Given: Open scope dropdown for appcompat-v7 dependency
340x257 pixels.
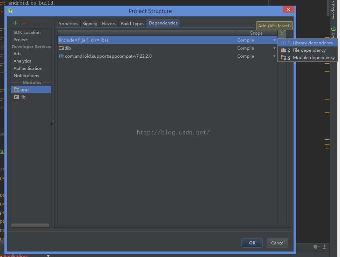Looking at the screenshot, I should coord(274,56).
